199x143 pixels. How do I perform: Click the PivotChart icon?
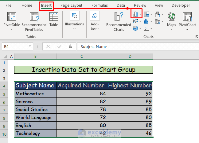click(x=187, y=16)
